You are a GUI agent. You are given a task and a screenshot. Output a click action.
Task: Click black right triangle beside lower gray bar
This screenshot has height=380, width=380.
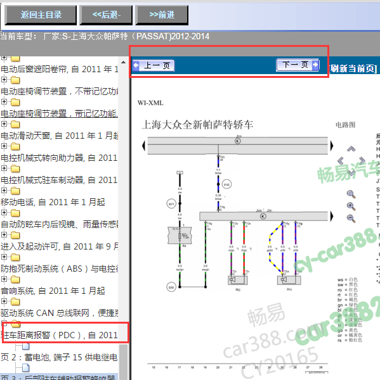click(332, 216)
